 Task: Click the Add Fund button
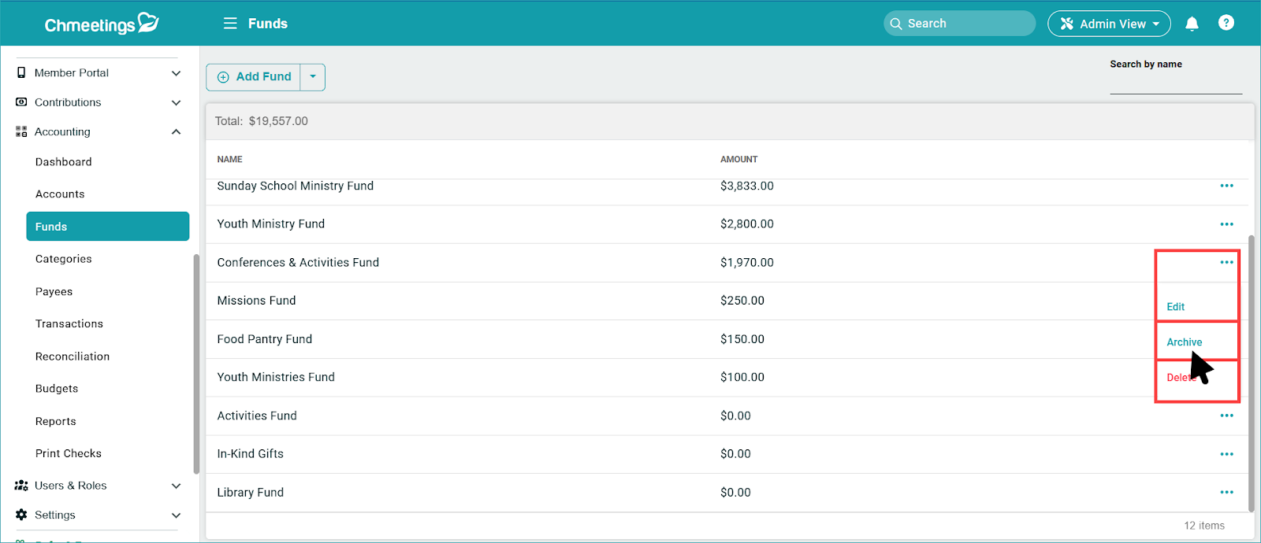coord(255,77)
